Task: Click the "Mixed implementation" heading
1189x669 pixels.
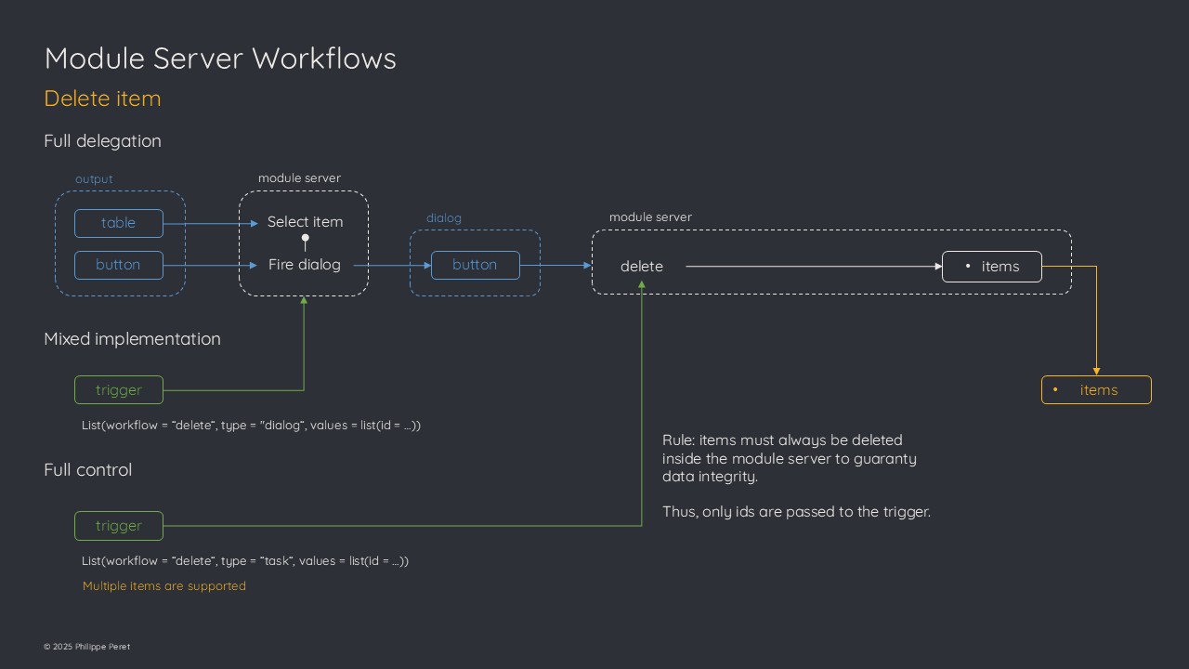Action: (x=132, y=339)
